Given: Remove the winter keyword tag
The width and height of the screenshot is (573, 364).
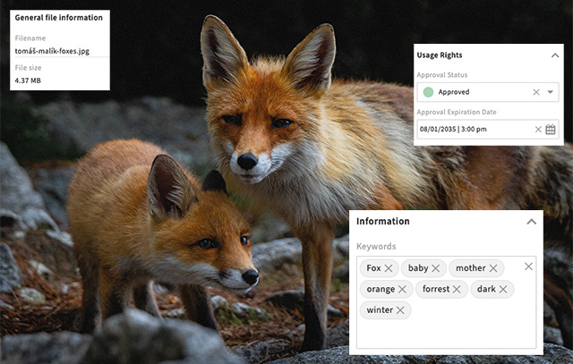Looking at the screenshot, I should coord(400,310).
